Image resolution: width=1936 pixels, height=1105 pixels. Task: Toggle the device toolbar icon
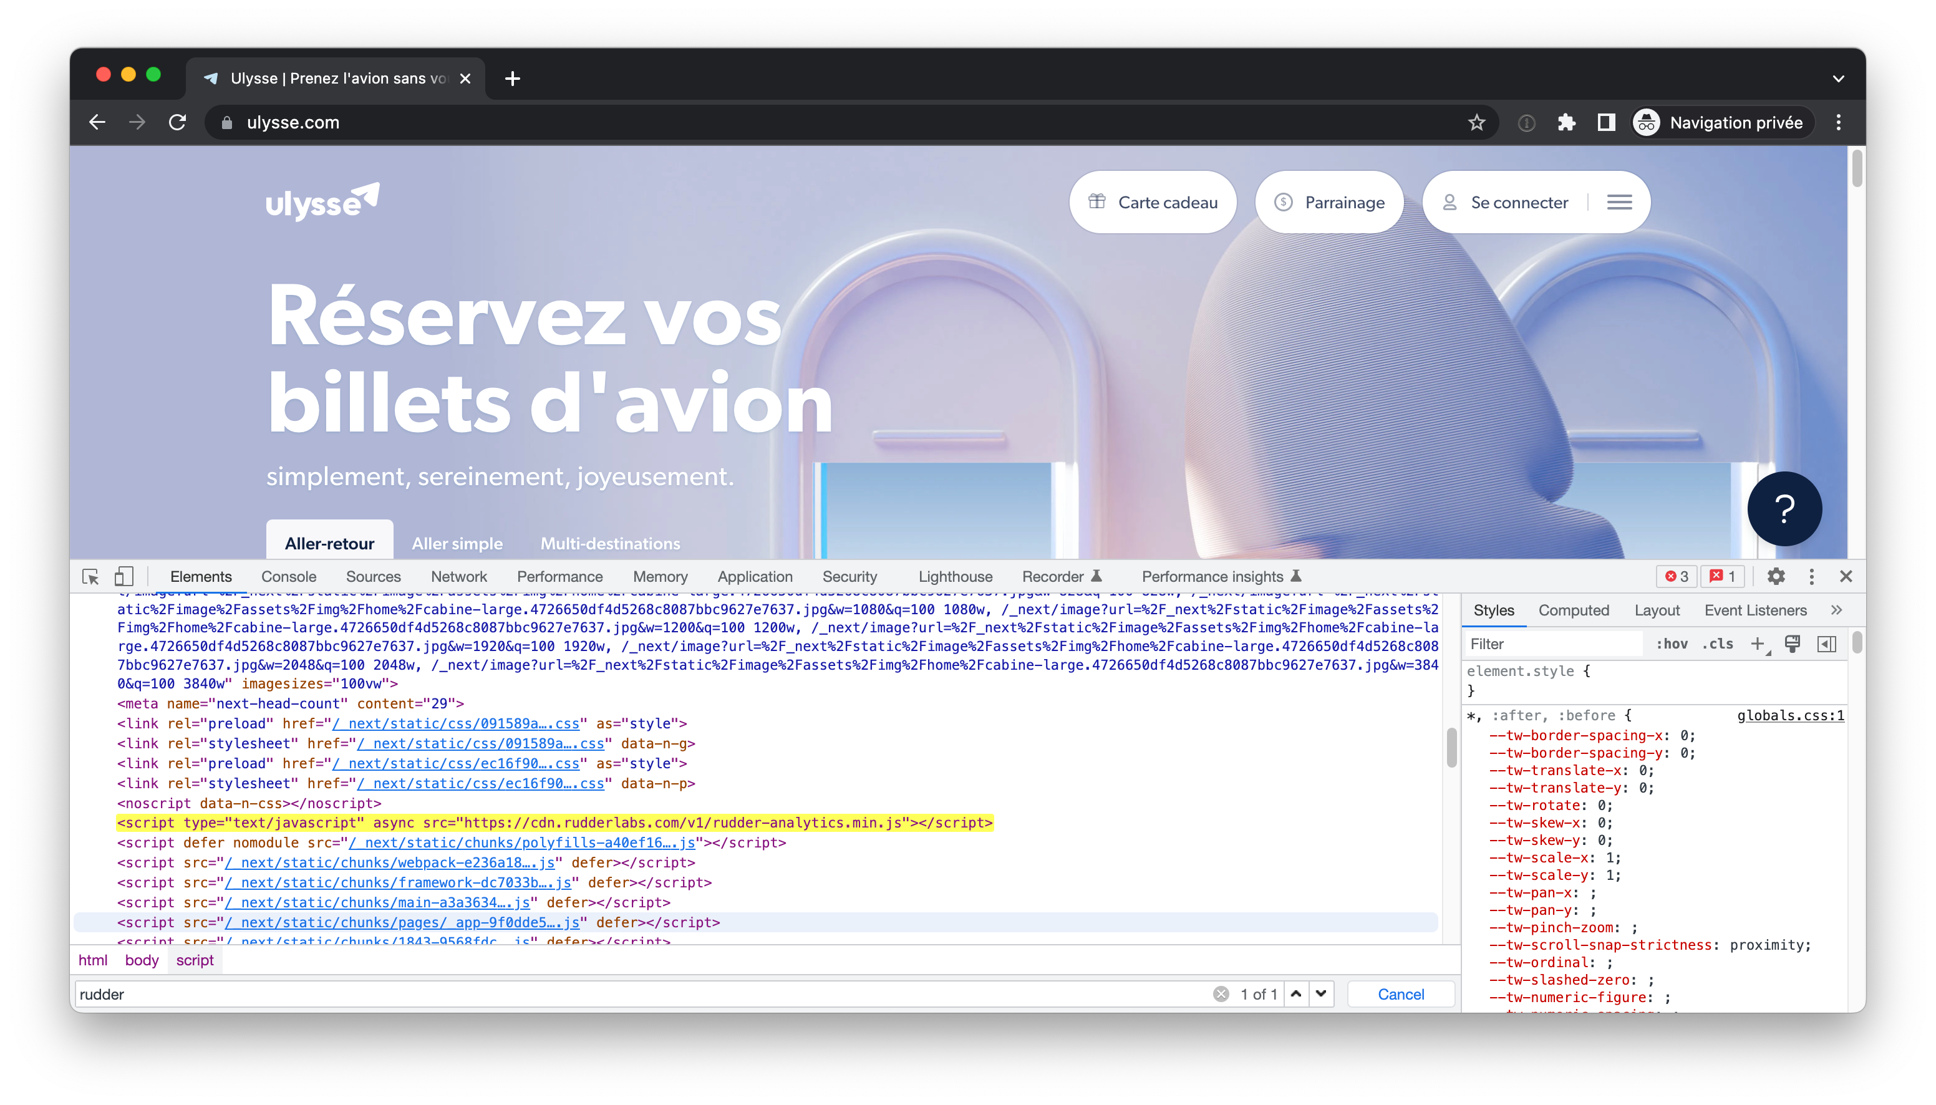[x=123, y=577]
